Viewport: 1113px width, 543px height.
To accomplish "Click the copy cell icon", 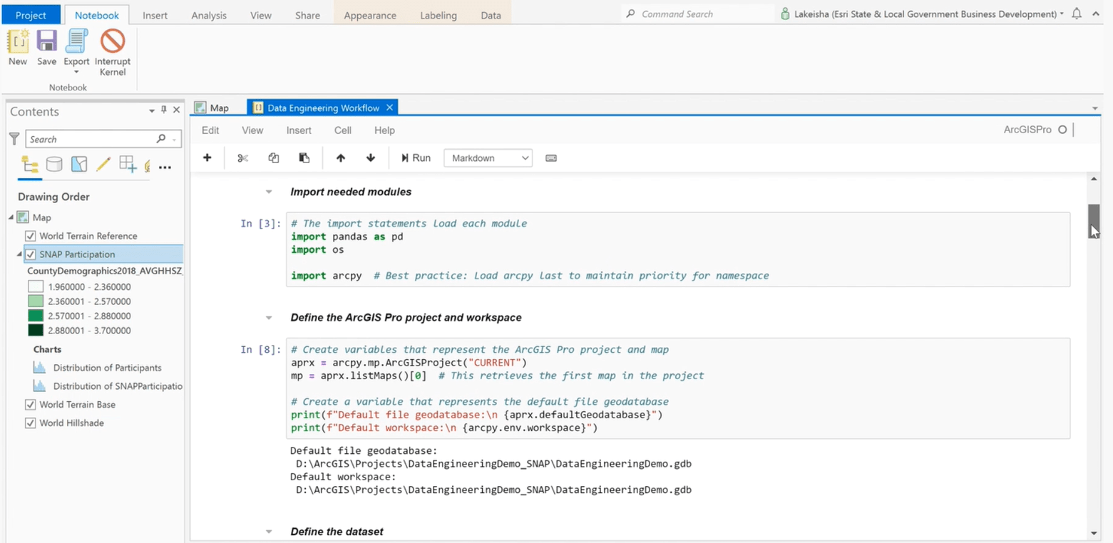I will pos(273,157).
